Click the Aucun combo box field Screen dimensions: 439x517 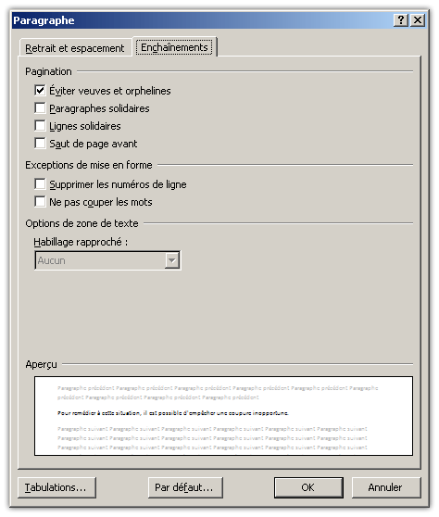point(107,260)
